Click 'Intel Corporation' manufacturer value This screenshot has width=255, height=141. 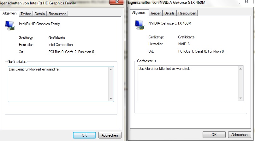click(61, 45)
